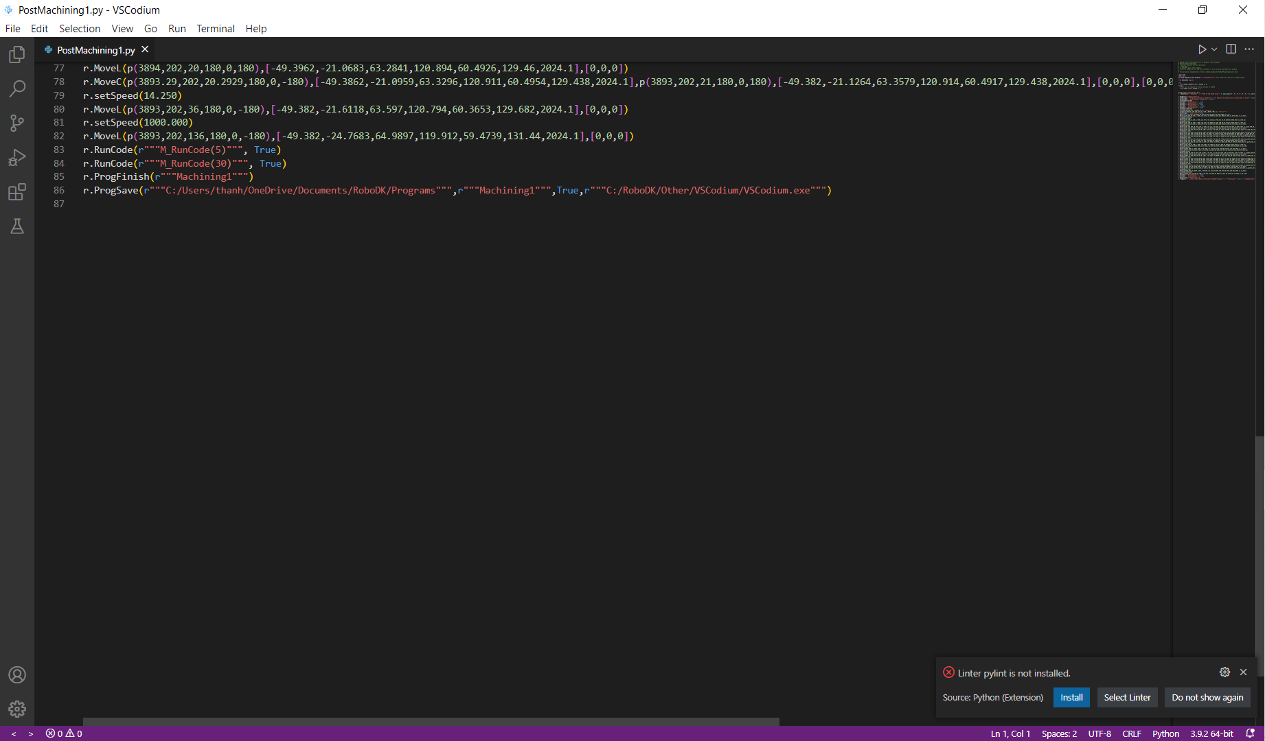Open the Run and Debug view
This screenshot has height=741, width=1265.
point(17,158)
